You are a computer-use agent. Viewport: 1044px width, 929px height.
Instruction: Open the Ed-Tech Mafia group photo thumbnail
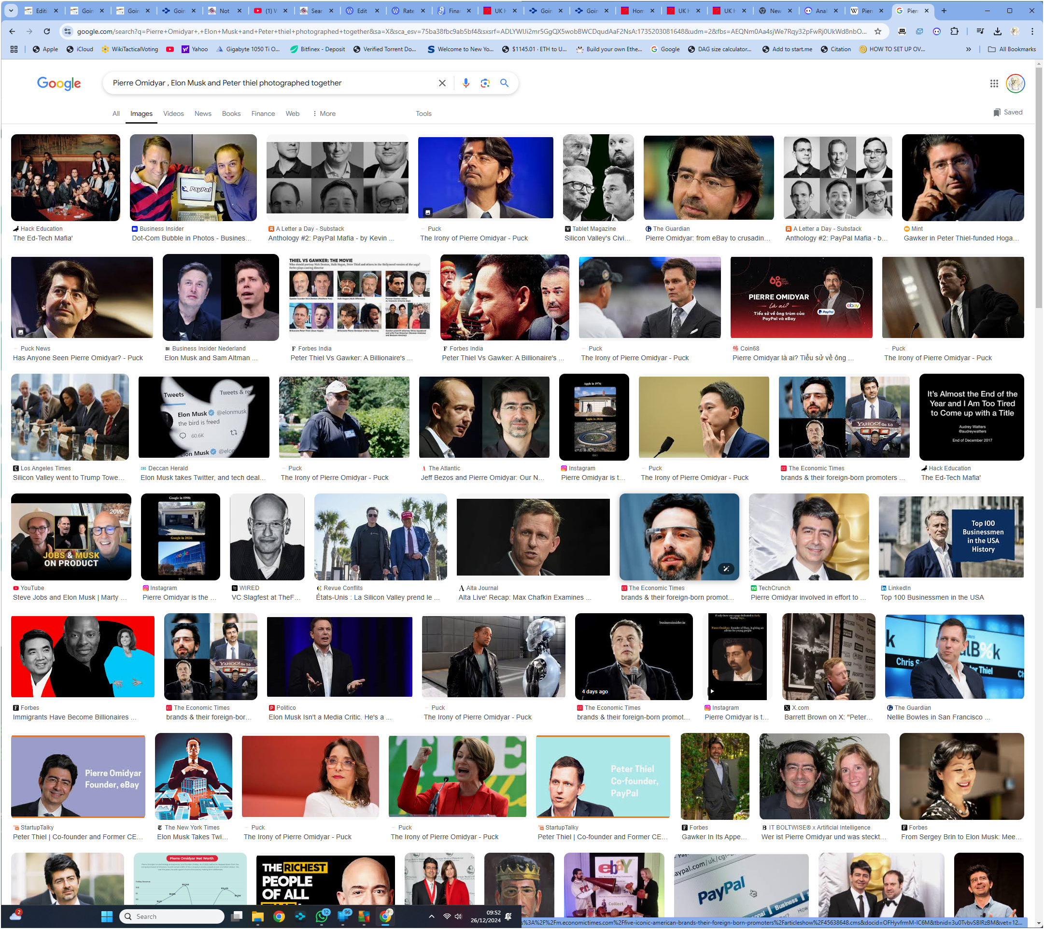(65, 178)
